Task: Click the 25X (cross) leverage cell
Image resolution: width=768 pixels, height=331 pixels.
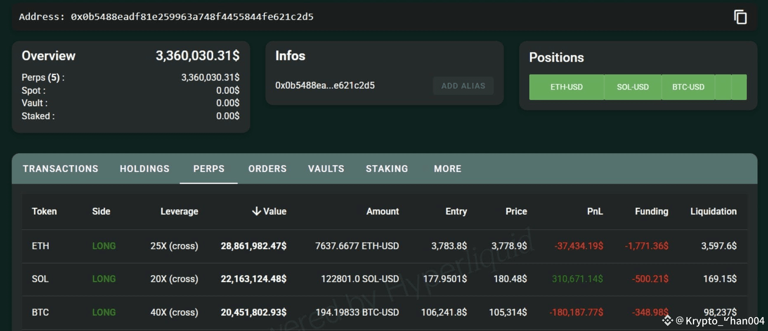Action: [174, 246]
